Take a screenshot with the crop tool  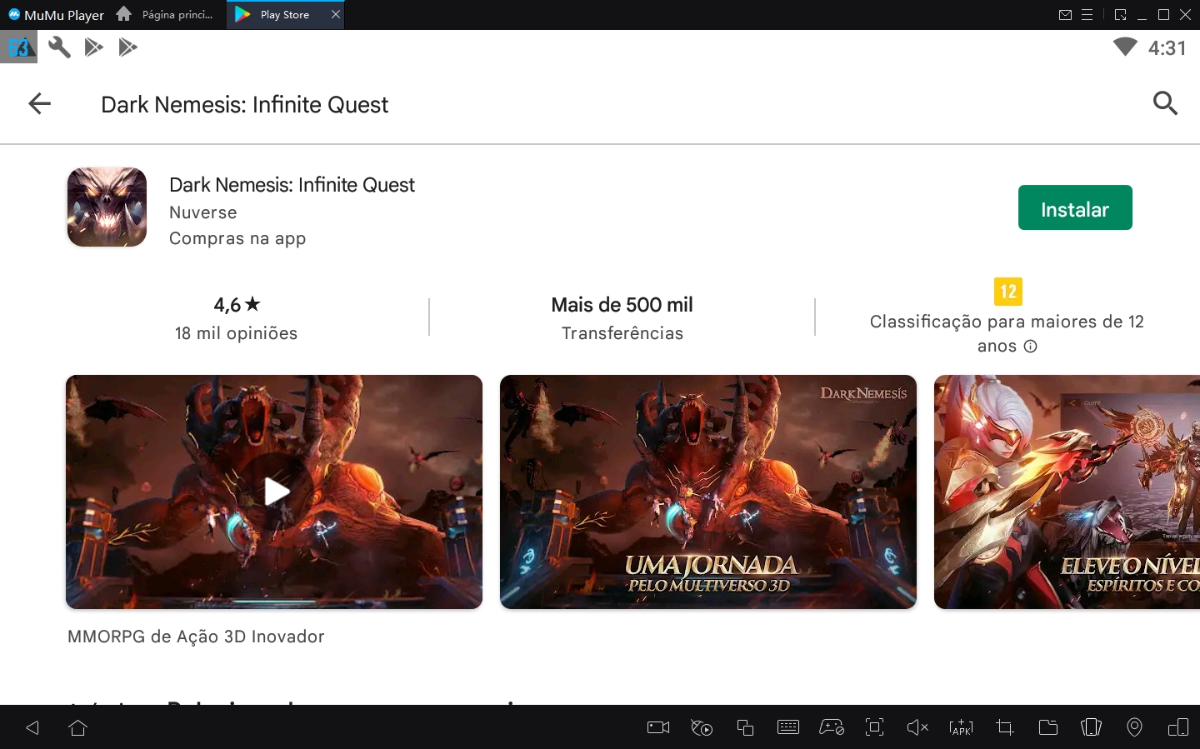[x=1004, y=727]
